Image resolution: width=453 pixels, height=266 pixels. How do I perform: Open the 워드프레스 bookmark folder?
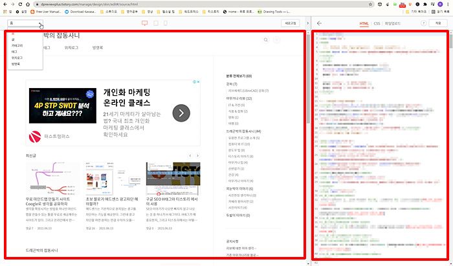[189, 12]
